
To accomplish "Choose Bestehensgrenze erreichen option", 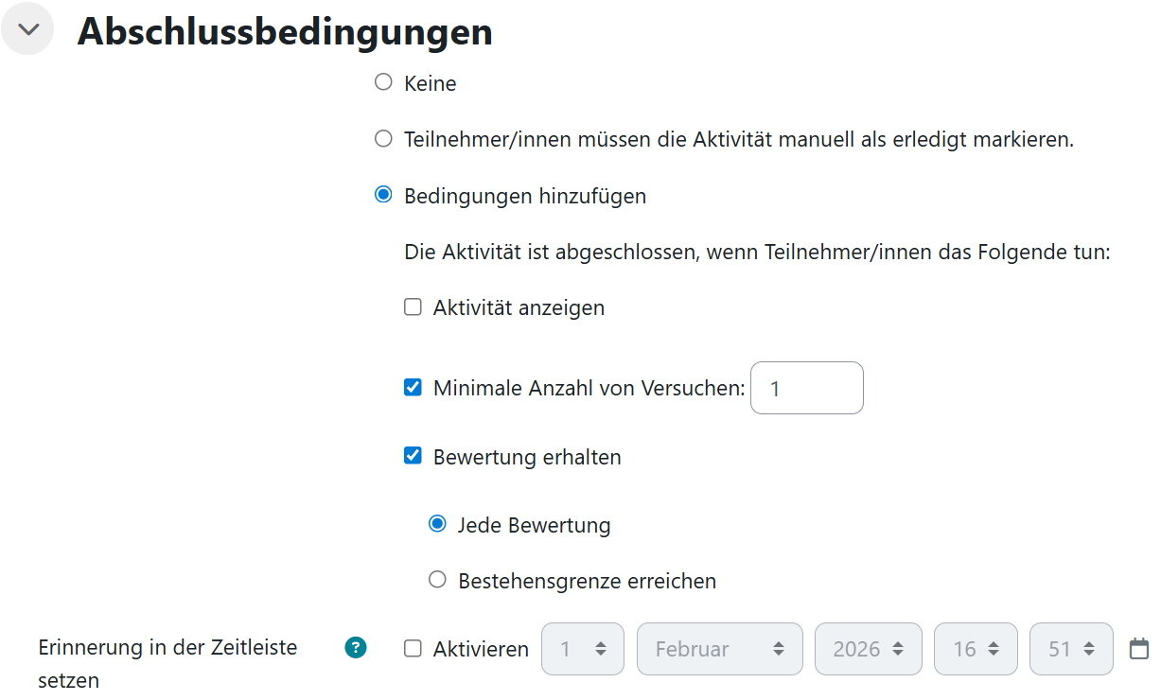I will point(436,580).
